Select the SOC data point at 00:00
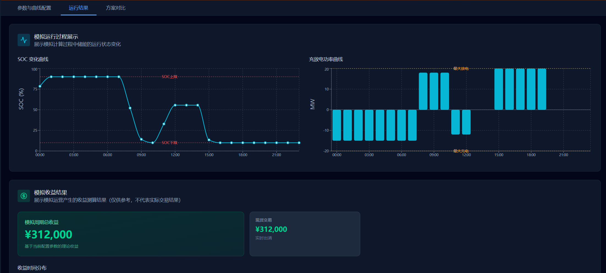This screenshot has height=273, width=606. pos(40,86)
